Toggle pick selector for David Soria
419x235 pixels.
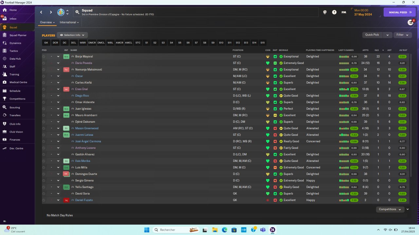(44, 194)
